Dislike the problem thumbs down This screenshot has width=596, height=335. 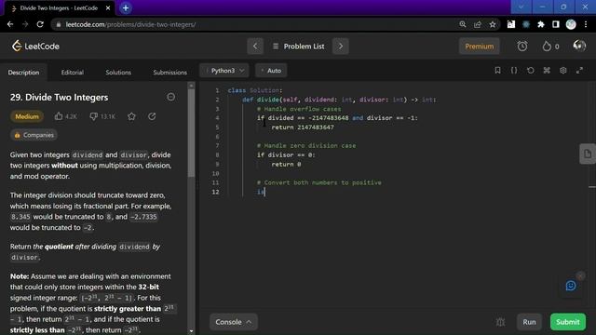point(93,116)
